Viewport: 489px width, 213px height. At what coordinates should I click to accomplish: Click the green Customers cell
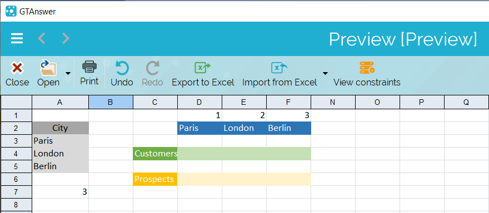click(155, 154)
